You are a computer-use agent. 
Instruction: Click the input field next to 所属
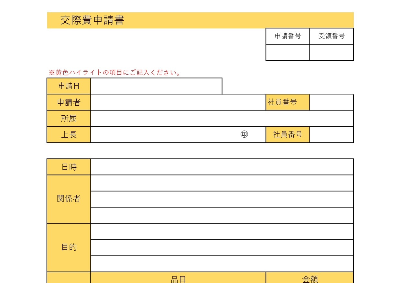(222, 118)
